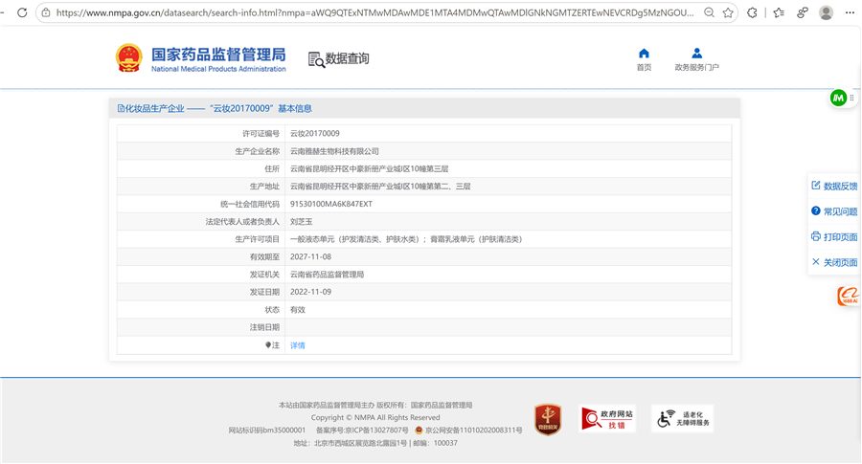Click the issue date 2022-11-09
The width and height of the screenshot is (862, 464).
(x=310, y=292)
